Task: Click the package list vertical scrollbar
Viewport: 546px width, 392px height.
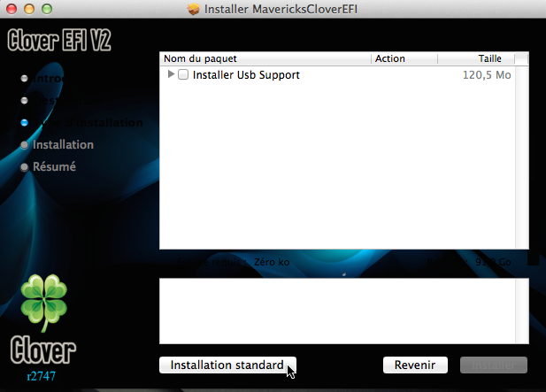Action: [x=521, y=157]
